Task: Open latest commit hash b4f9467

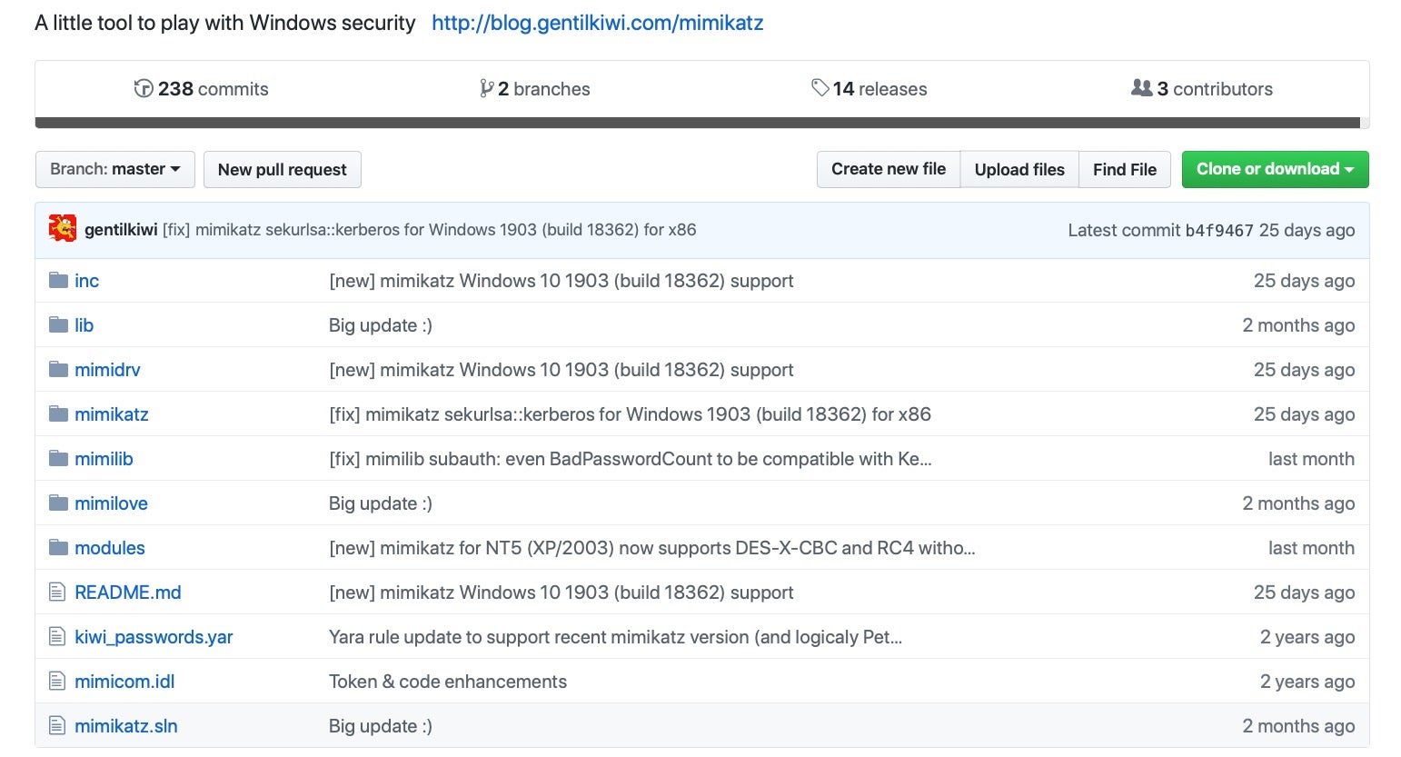Action: (1218, 230)
